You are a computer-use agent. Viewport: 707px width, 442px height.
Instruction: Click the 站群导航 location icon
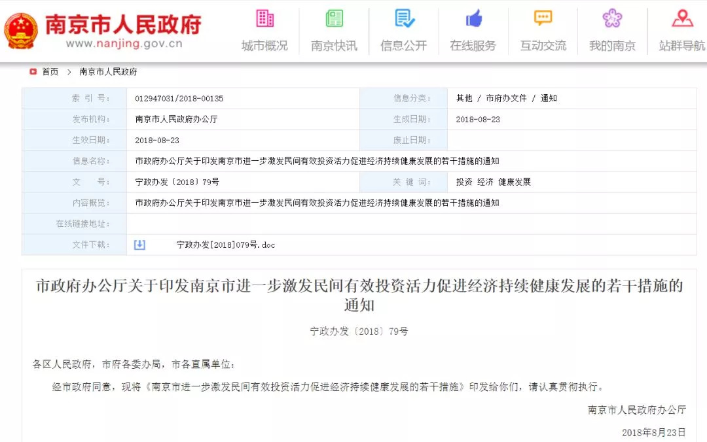coord(682,18)
